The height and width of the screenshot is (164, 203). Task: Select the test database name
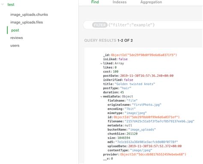[11, 5]
